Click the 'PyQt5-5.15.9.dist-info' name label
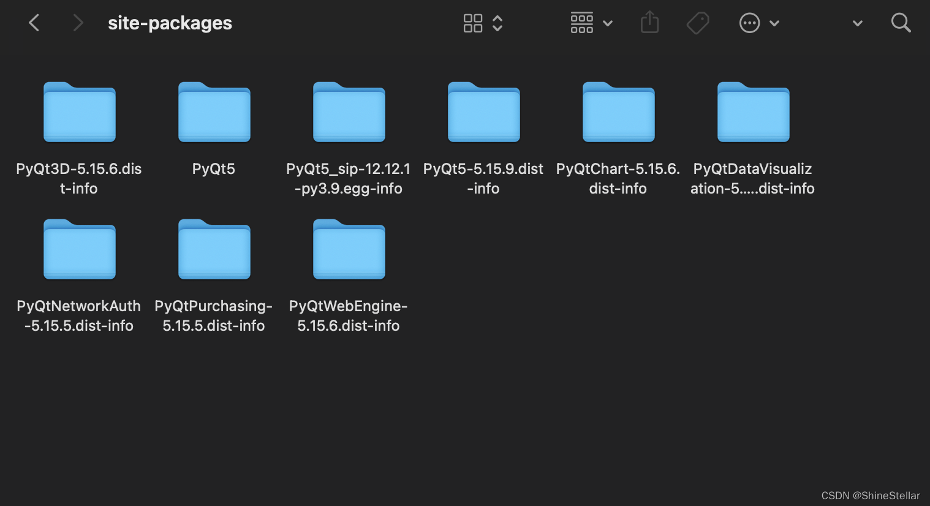The image size is (930, 506). point(483,178)
